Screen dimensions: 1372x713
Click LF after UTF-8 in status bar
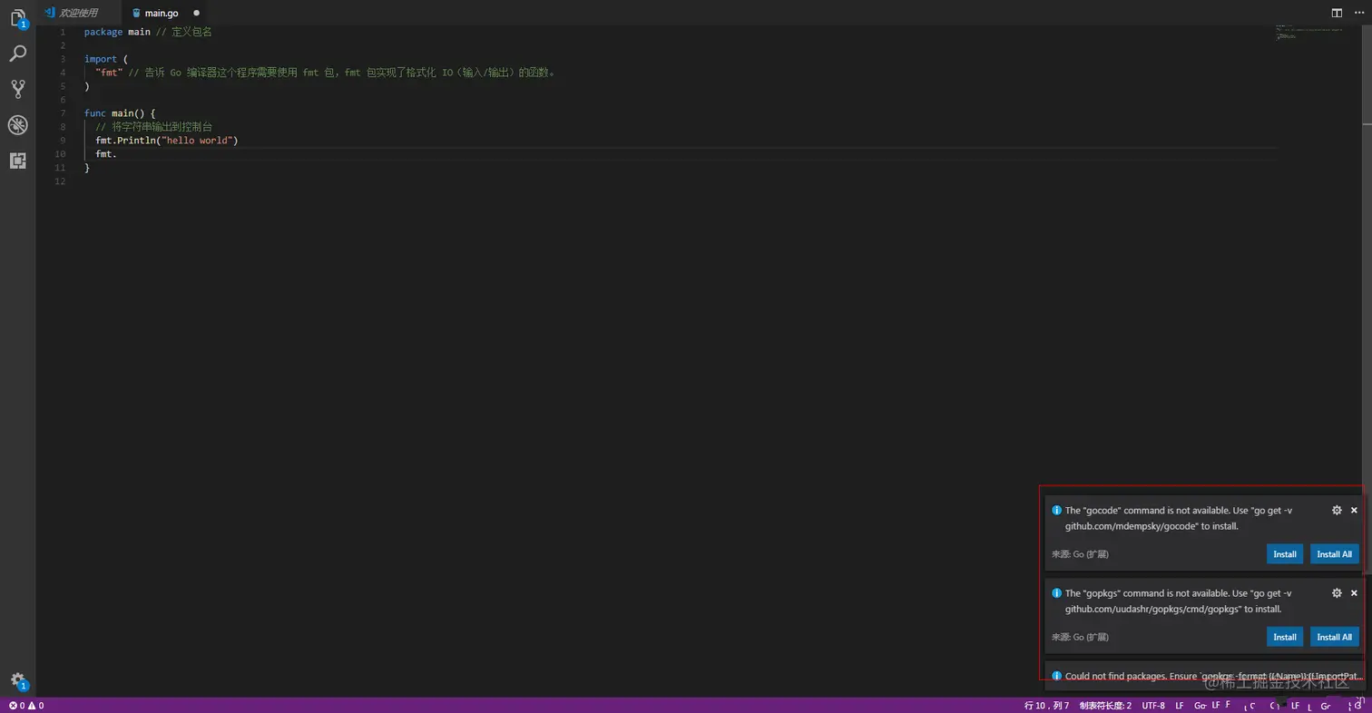point(1180,705)
